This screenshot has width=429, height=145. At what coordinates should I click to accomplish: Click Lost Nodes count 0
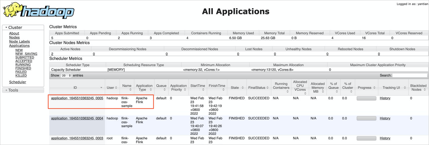(x=238, y=54)
